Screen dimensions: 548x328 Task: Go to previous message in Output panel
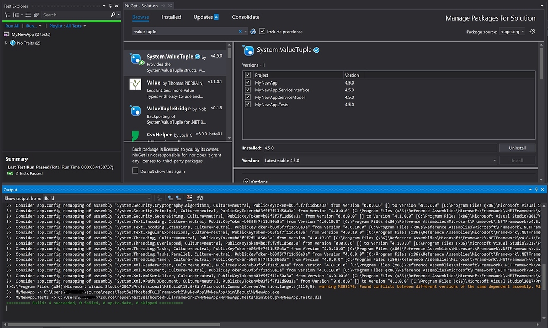click(170, 198)
